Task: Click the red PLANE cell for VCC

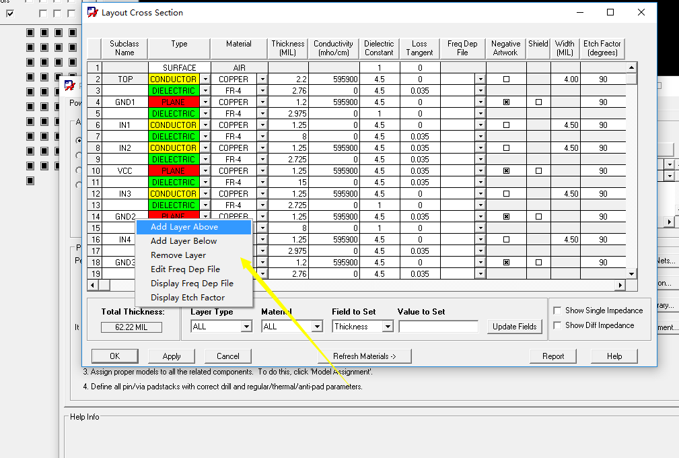Action: tap(174, 171)
